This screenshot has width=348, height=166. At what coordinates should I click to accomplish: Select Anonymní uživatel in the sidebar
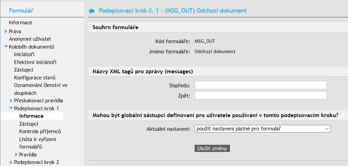point(30,39)
